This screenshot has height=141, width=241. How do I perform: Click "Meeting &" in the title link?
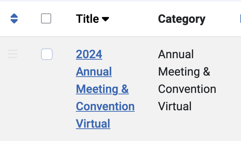(102, 89)
